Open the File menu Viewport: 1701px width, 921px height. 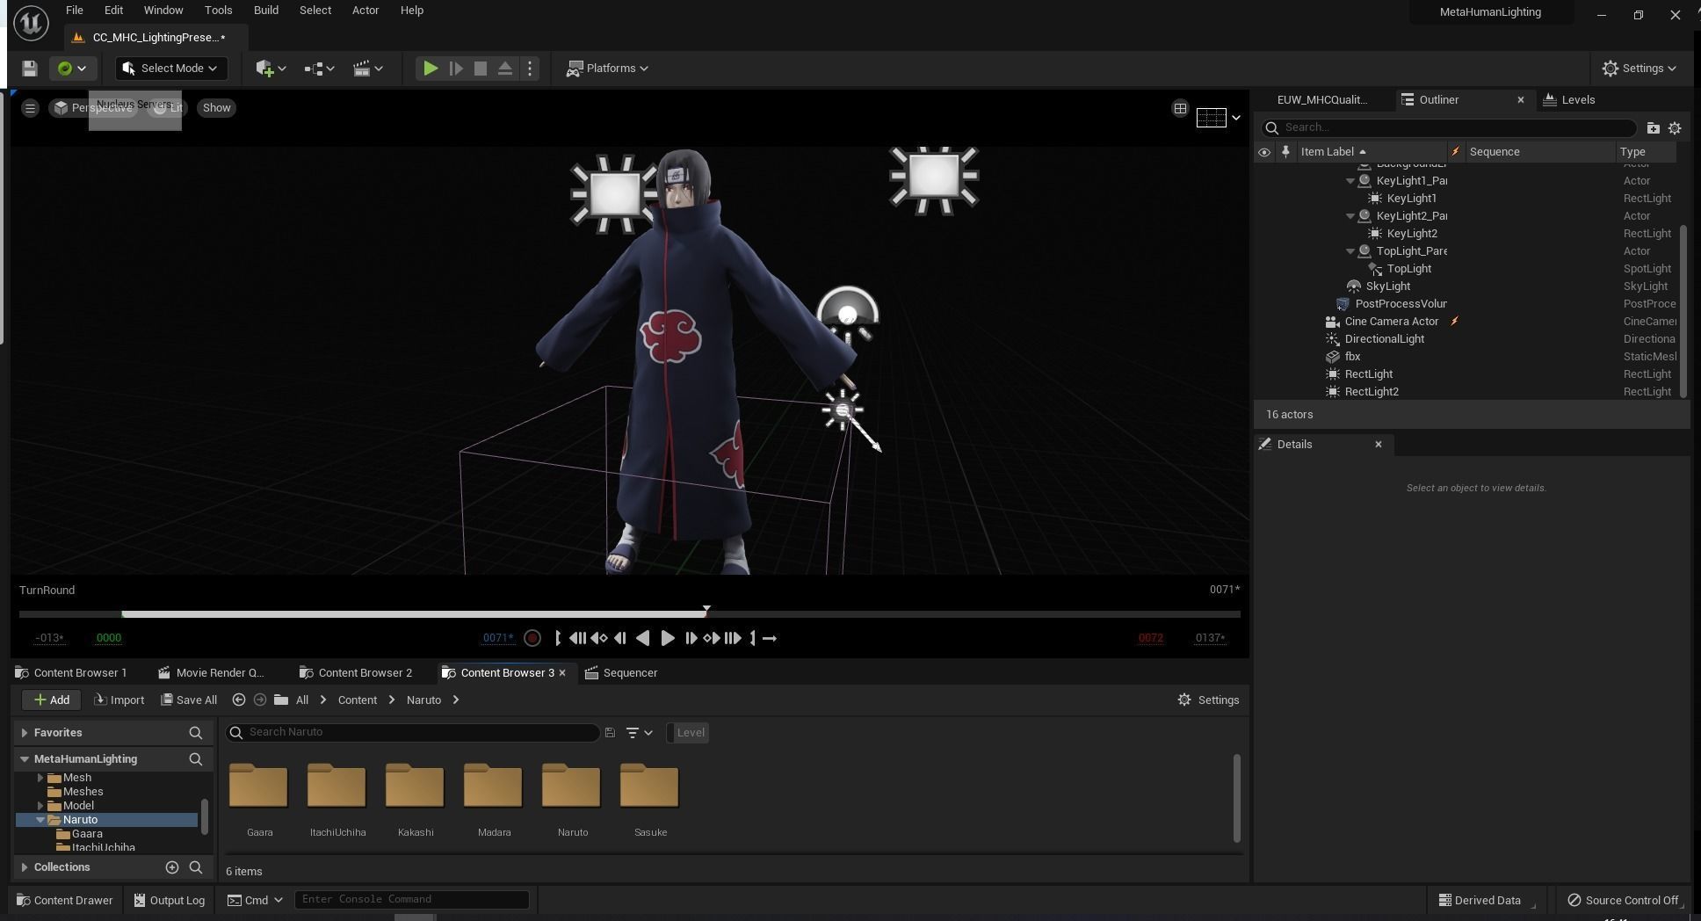(75, 11)
